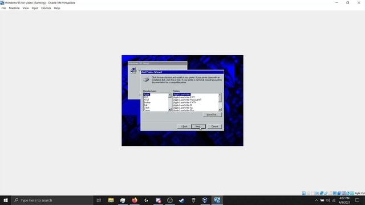Click Manufacturers list scroll down arrow
365x205 pixels.
click(170, 109)
